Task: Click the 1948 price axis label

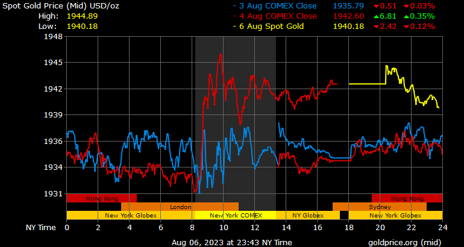Action: [x=53, y=36]
